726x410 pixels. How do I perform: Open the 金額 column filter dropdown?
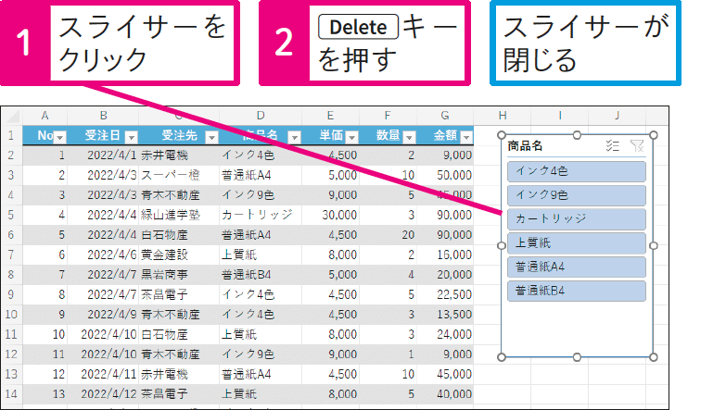click(x=465, y=137)
